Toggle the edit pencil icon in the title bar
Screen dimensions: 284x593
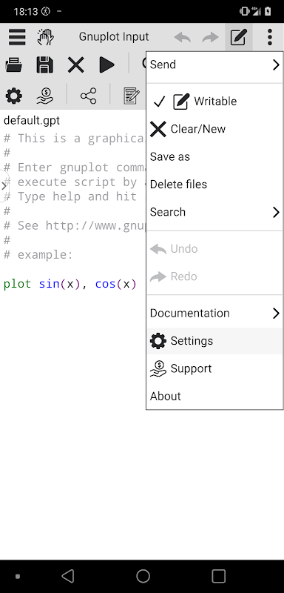point(239,37)
